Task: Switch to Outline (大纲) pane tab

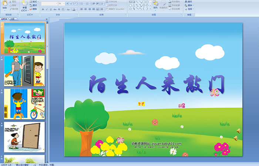Action: tap(12, 19)
